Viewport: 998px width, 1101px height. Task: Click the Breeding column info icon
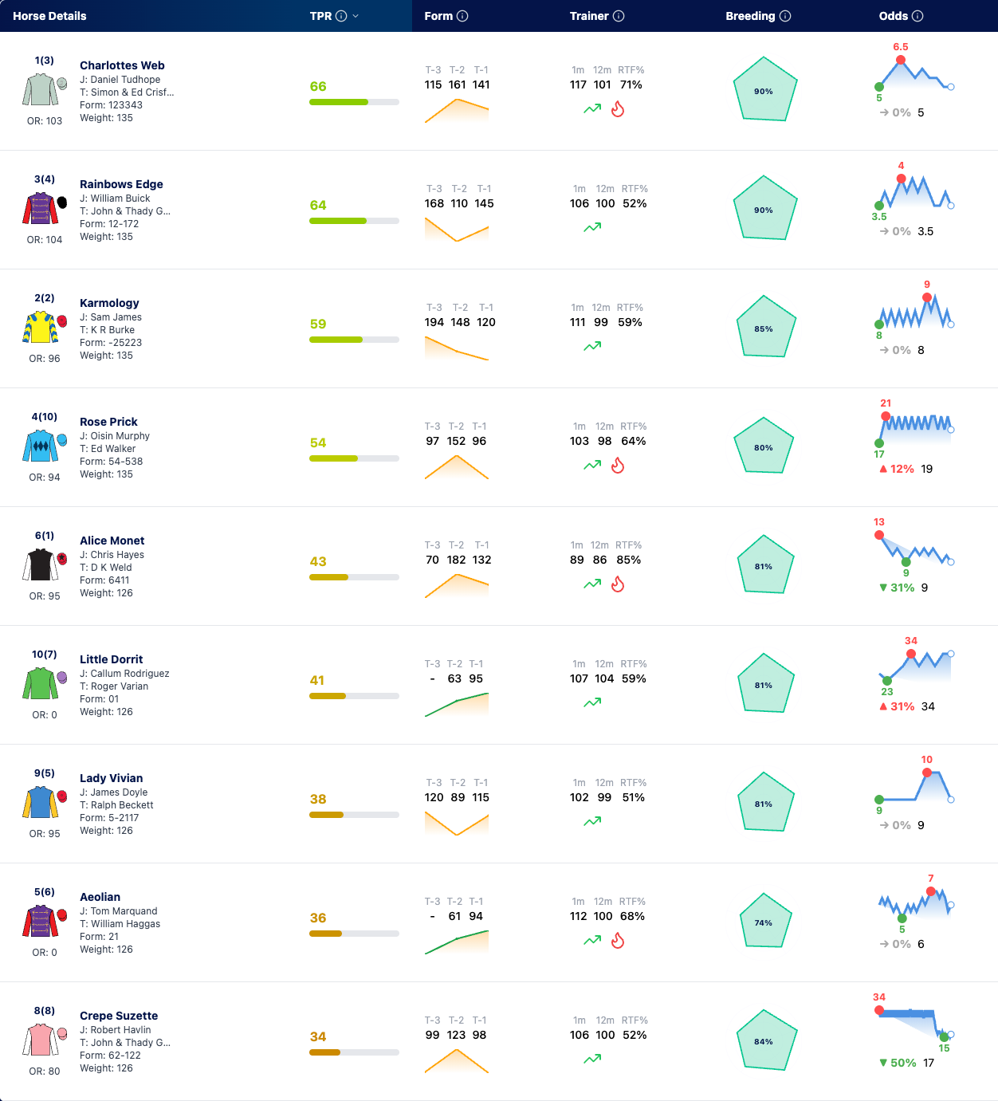785,16
